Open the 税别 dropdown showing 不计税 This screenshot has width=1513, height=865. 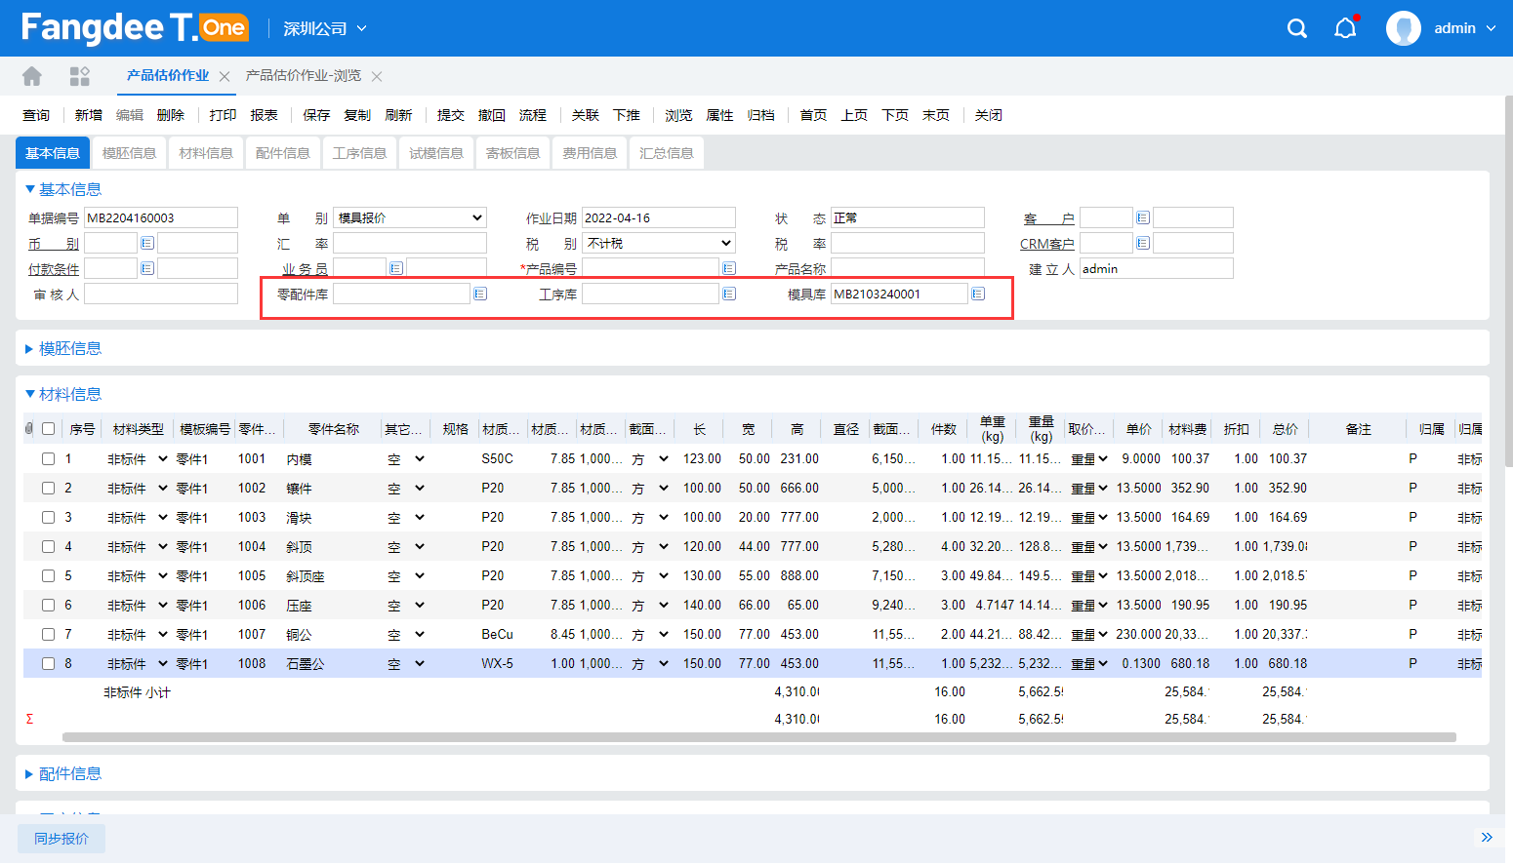(x=659, y=243)
